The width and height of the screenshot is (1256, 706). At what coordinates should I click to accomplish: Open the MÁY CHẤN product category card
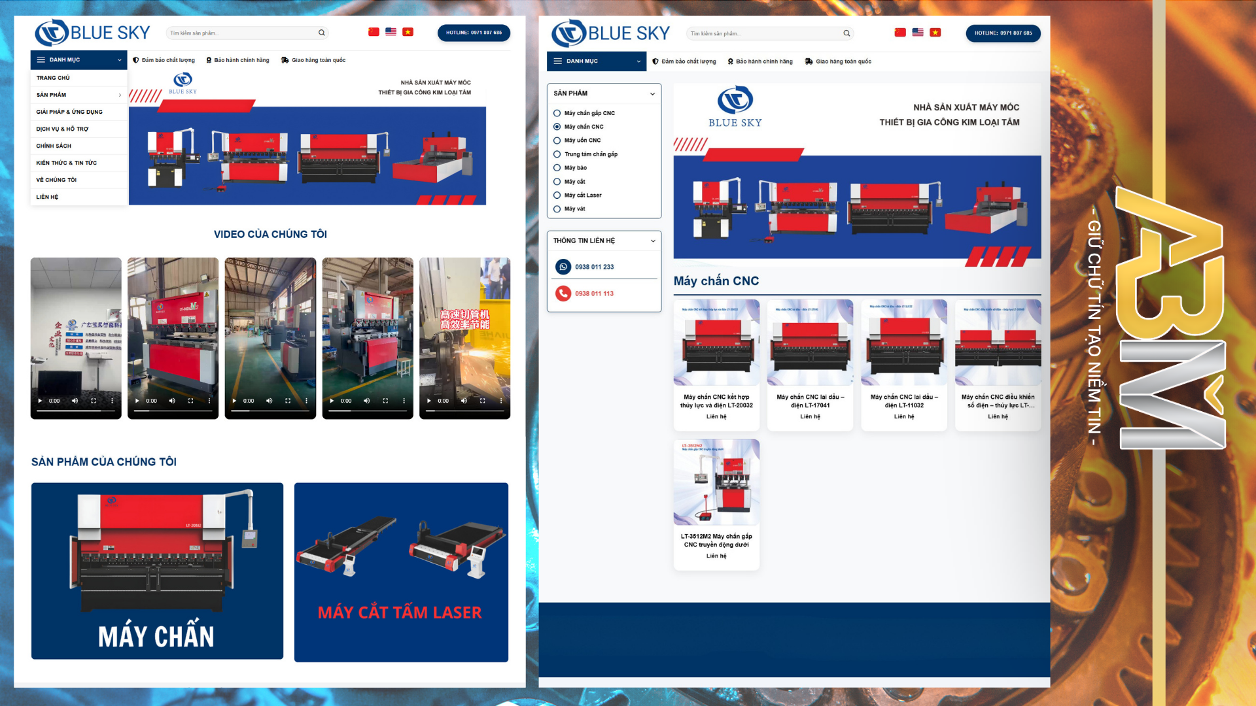pyautogui.click(x=157, y=571)
